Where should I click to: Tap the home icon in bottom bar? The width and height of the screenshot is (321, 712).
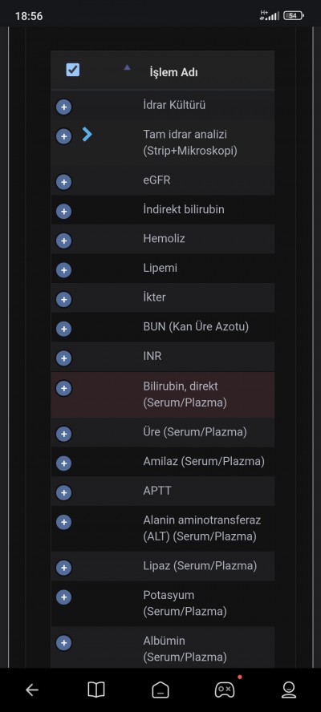[x=160, y=690]
